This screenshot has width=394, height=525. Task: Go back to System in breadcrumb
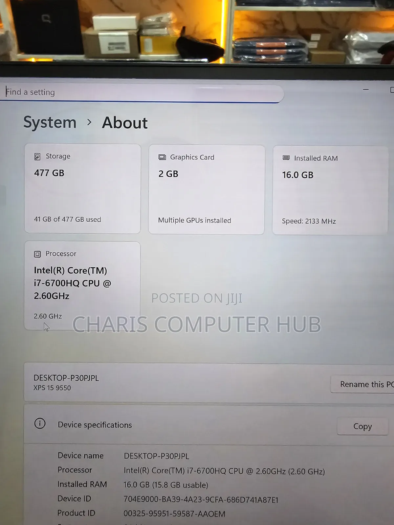click(50, 122)
